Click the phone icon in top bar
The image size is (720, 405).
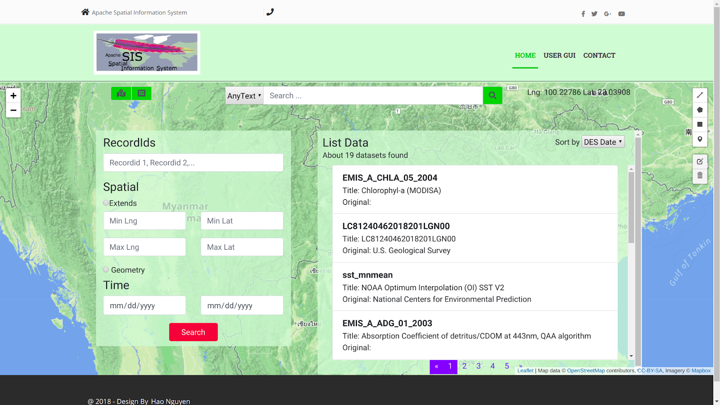pos(270,12)
